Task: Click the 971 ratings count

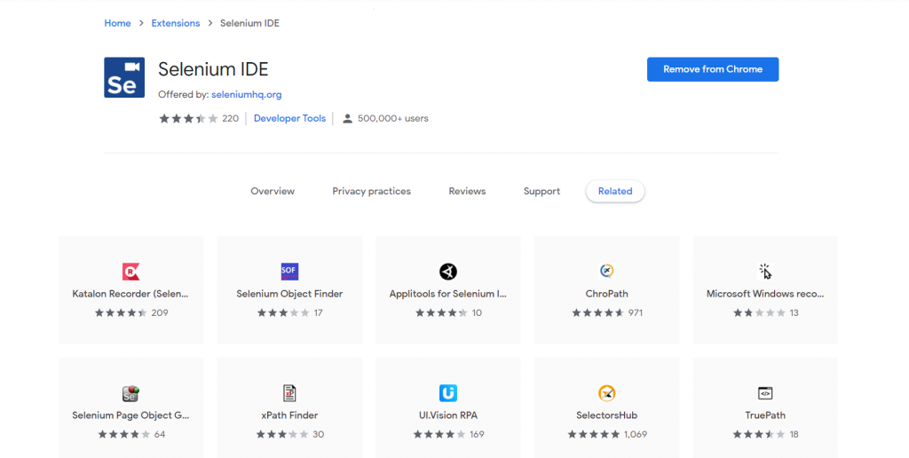Action: [x=636, y=312]
